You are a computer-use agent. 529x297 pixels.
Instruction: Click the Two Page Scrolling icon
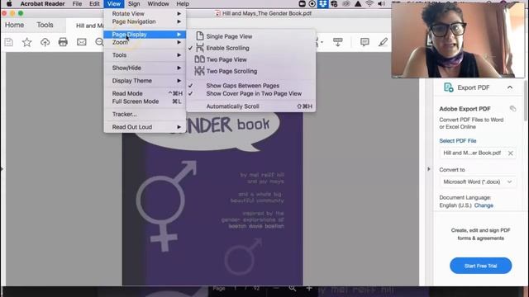199,71
